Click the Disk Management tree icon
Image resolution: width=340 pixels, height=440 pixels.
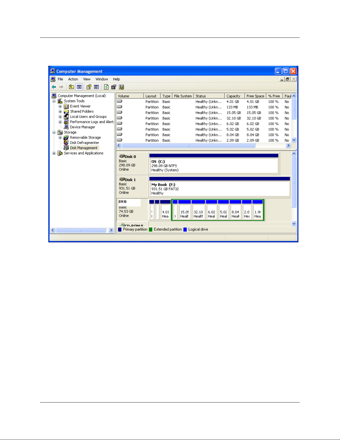coord(66,148)
